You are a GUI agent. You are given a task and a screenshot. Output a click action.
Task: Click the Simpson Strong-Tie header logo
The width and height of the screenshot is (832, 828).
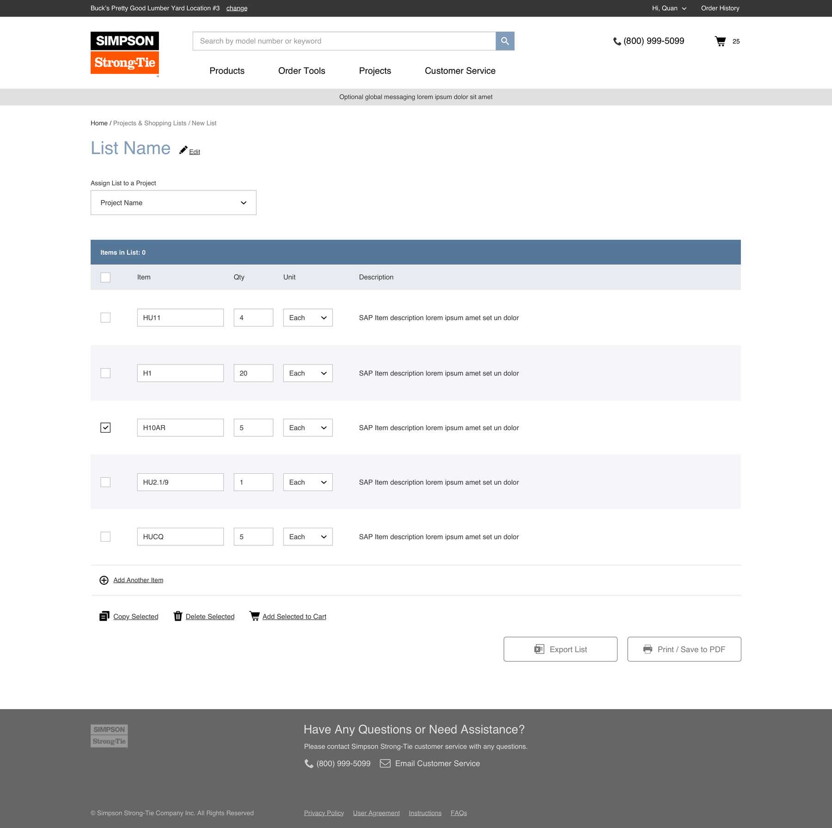pos(125,53)
